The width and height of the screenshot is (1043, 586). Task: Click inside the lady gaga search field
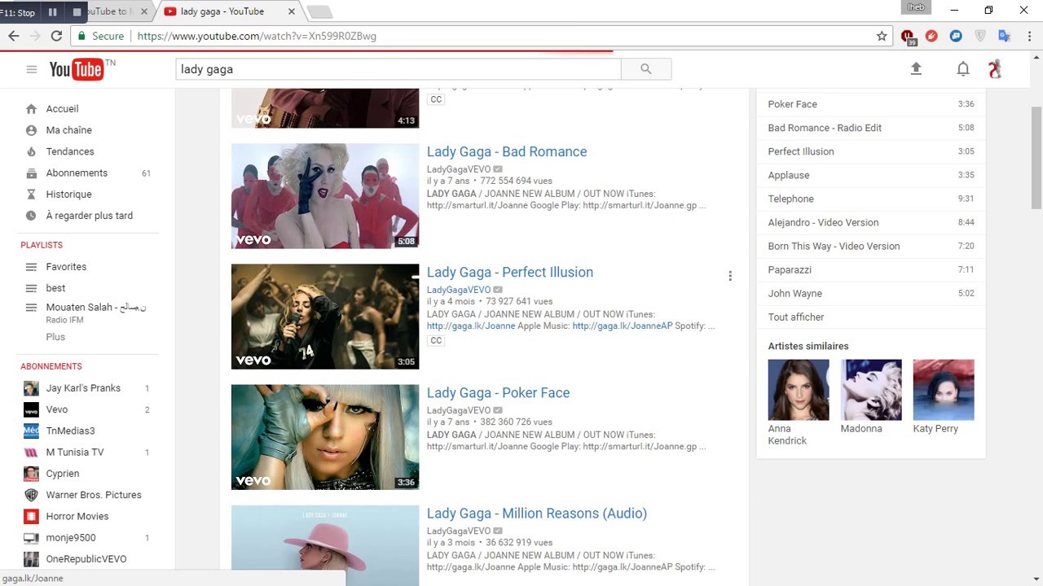point(398,69)
